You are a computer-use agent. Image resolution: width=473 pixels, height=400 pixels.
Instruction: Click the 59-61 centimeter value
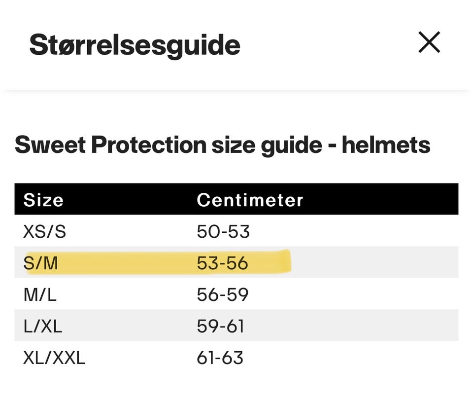[220, 326]
